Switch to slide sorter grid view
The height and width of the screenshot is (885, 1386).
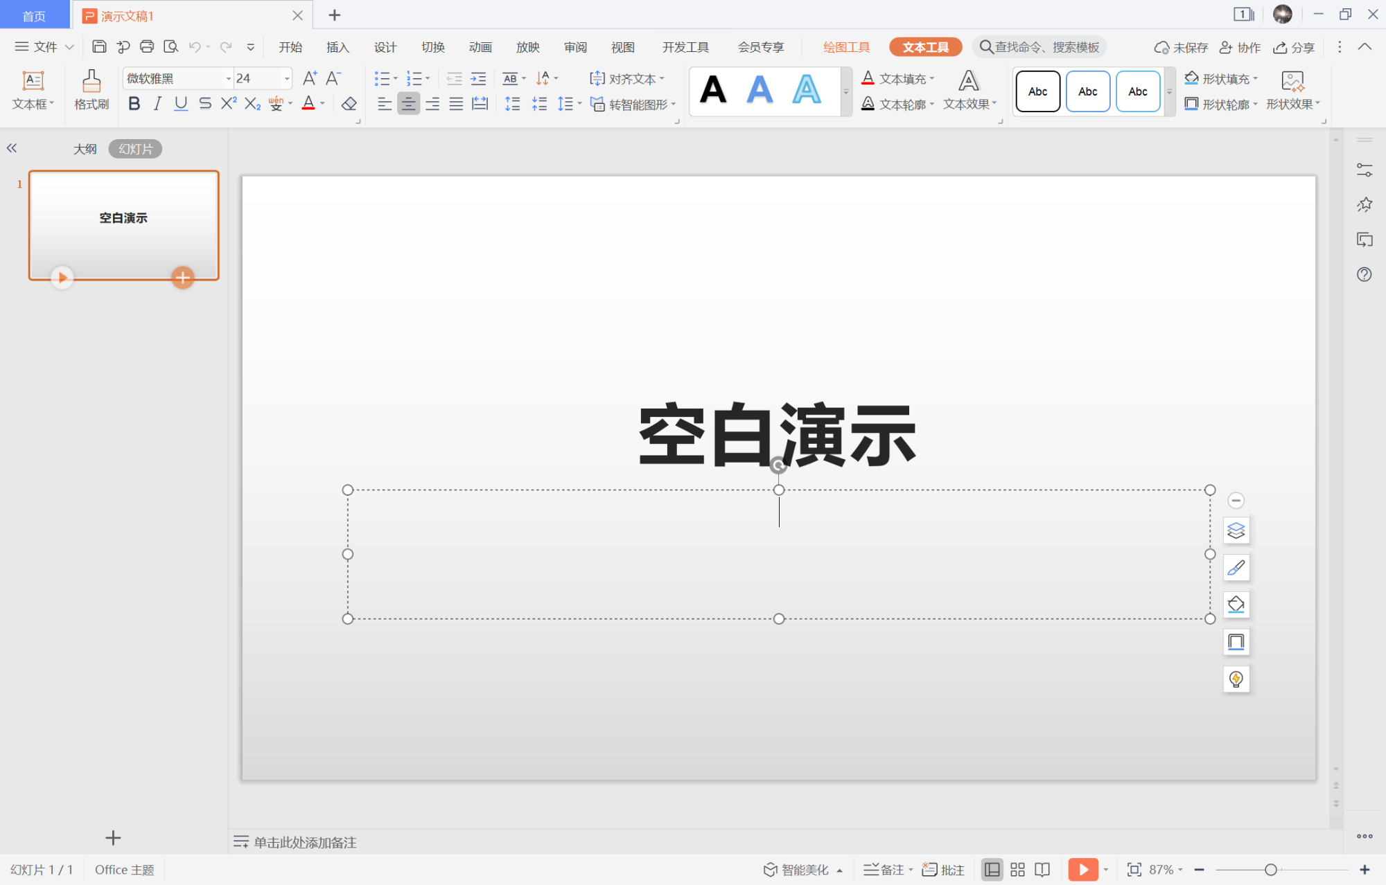(x=1017, y=869)
